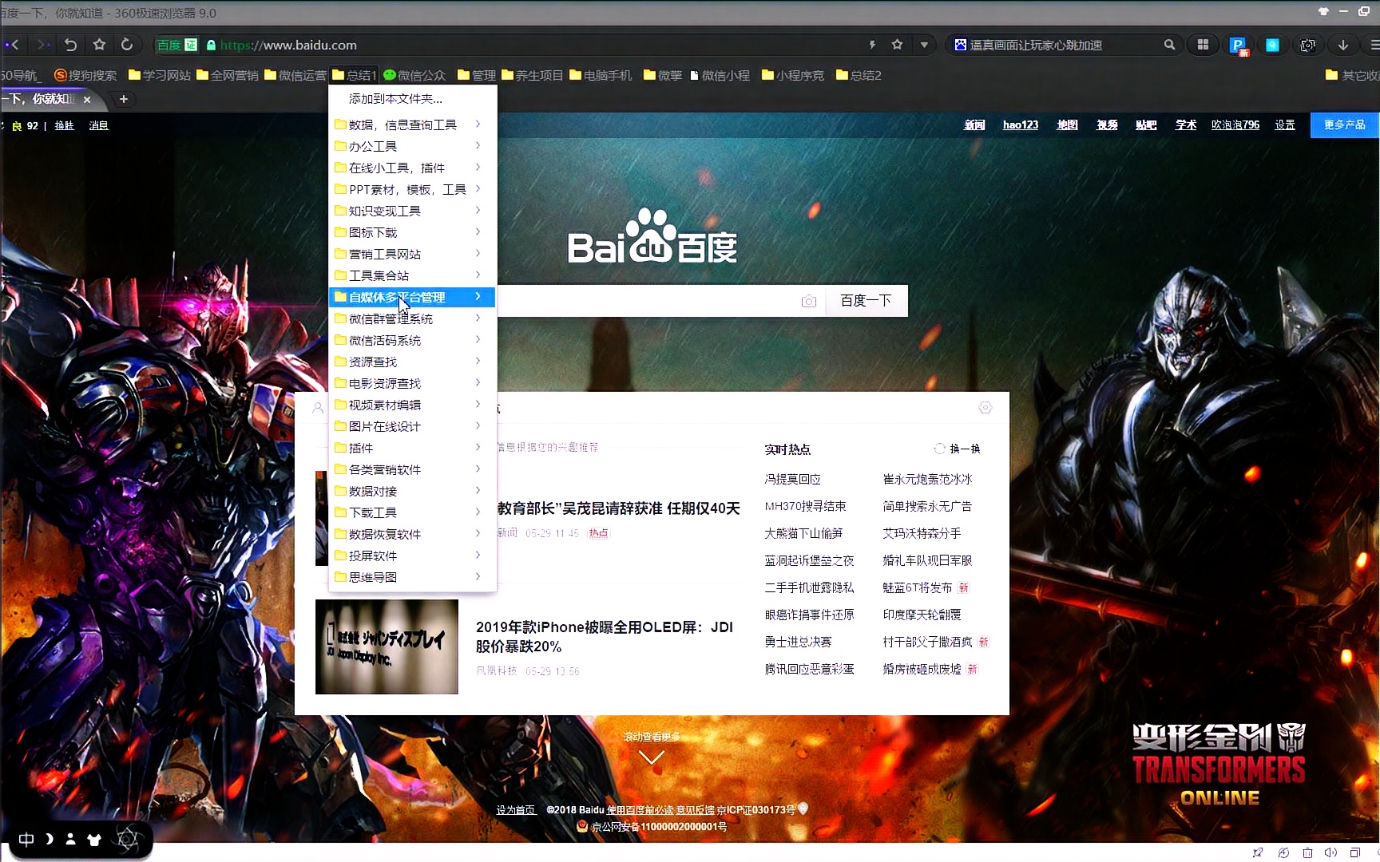Expand arrow next to 数据恢复软件

pyautogui.click(x=478, y=533)
